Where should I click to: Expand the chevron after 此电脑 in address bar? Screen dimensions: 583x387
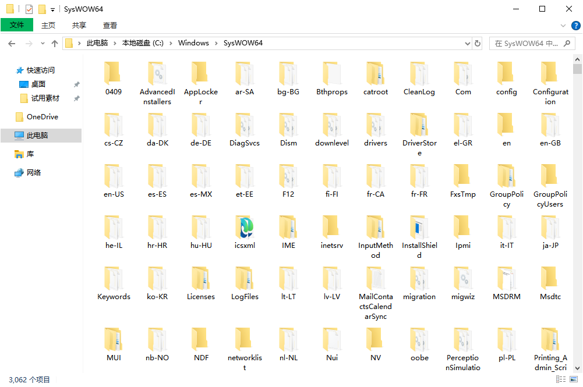[x=115, y=44]
